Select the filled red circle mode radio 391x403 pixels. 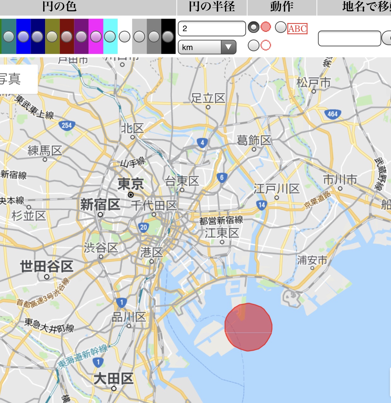254,27
